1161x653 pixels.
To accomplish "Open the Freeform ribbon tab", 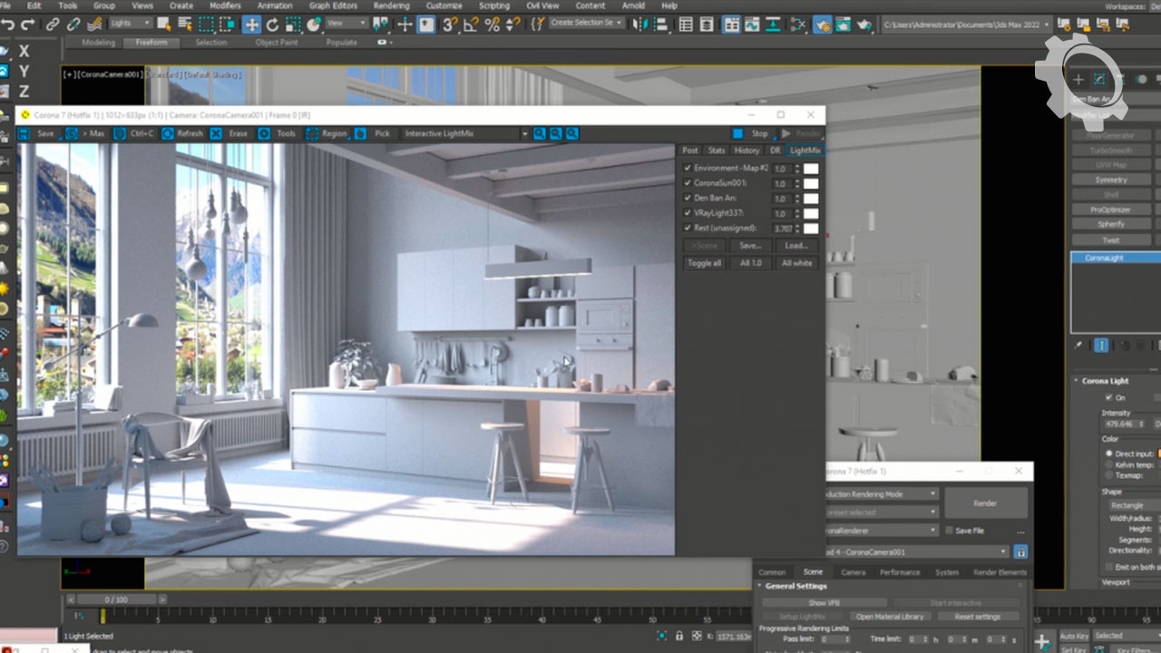I will point(151,42).
